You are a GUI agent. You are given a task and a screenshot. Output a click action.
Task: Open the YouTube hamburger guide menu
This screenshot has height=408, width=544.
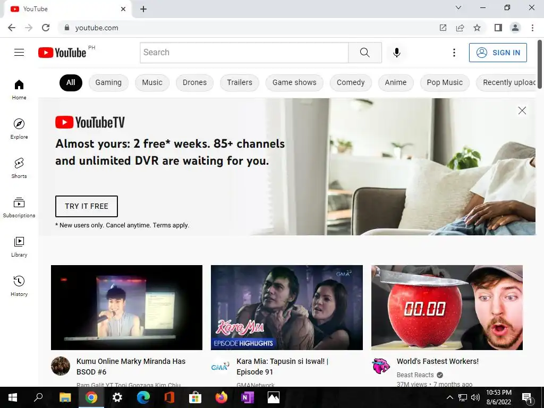[19, 53]
